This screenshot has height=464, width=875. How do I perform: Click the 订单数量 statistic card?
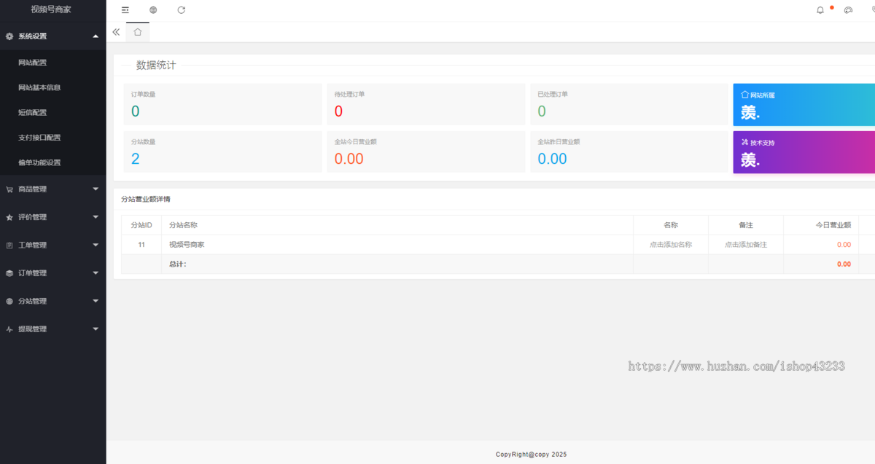pos(222,104)
